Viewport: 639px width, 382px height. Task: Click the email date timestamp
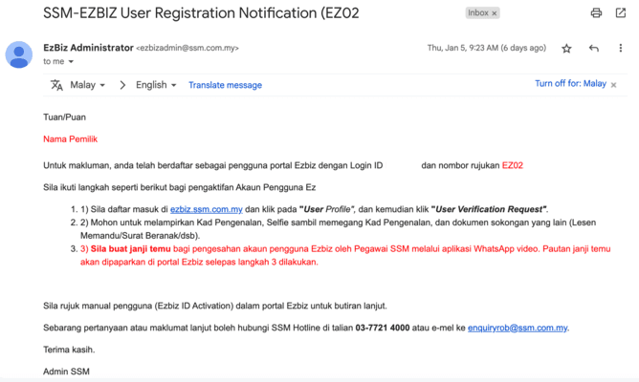click(x=486, y=48)
